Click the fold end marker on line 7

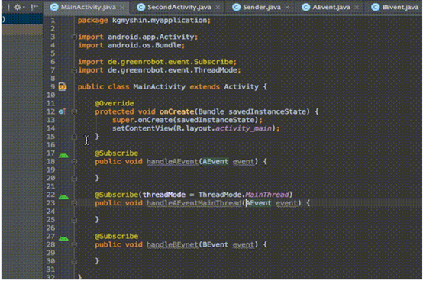[74, 70]
